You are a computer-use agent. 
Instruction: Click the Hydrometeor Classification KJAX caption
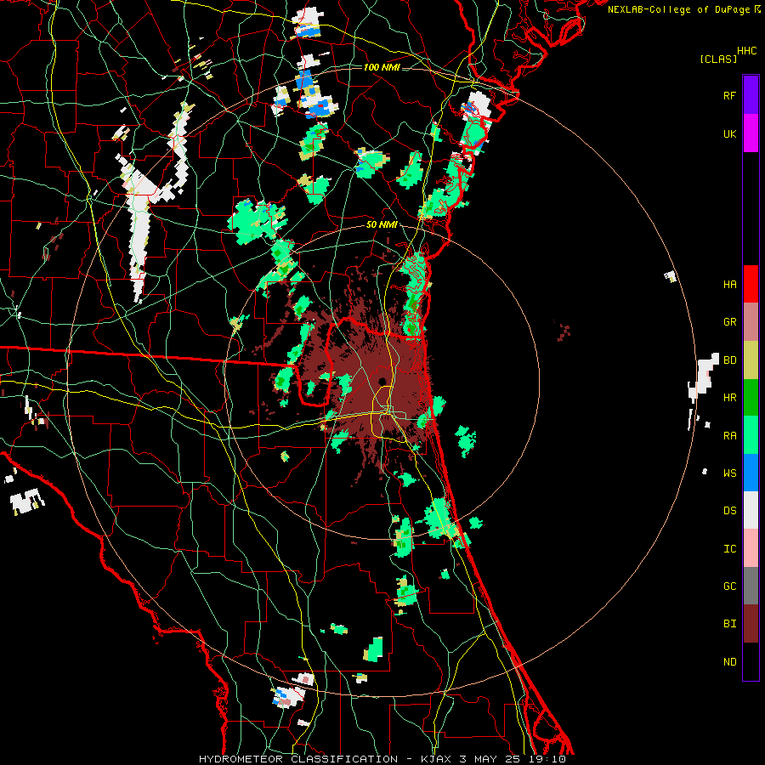tap(382, 759)
